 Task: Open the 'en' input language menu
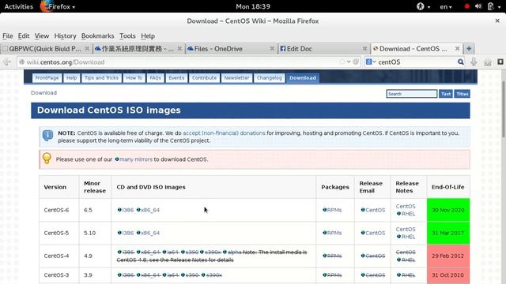(x=446, y=7)
